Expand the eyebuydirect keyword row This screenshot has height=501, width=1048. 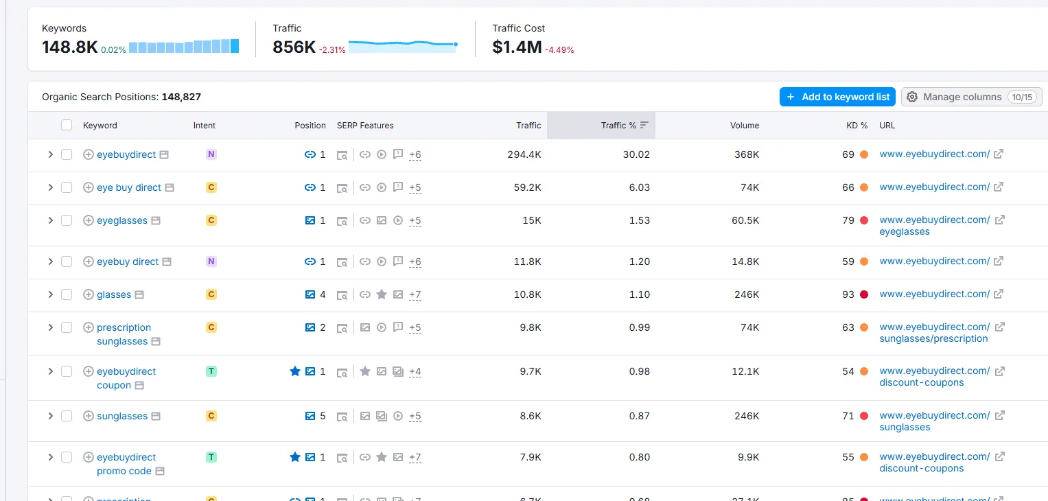pyautogui.click(x=50, y=154)
